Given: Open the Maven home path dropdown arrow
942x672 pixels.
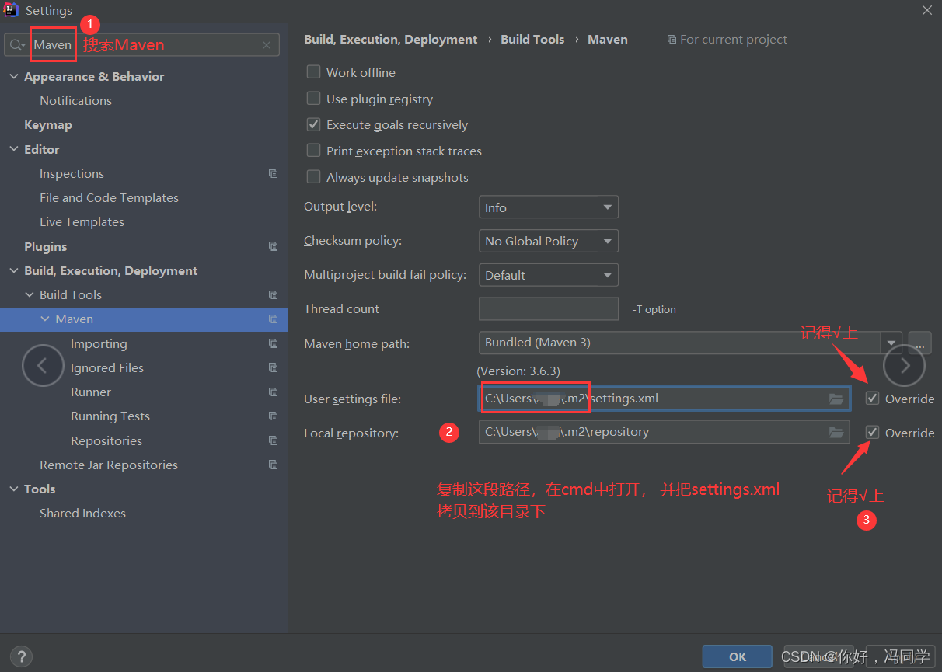Looking at the screenshot, I should (891, 343).
